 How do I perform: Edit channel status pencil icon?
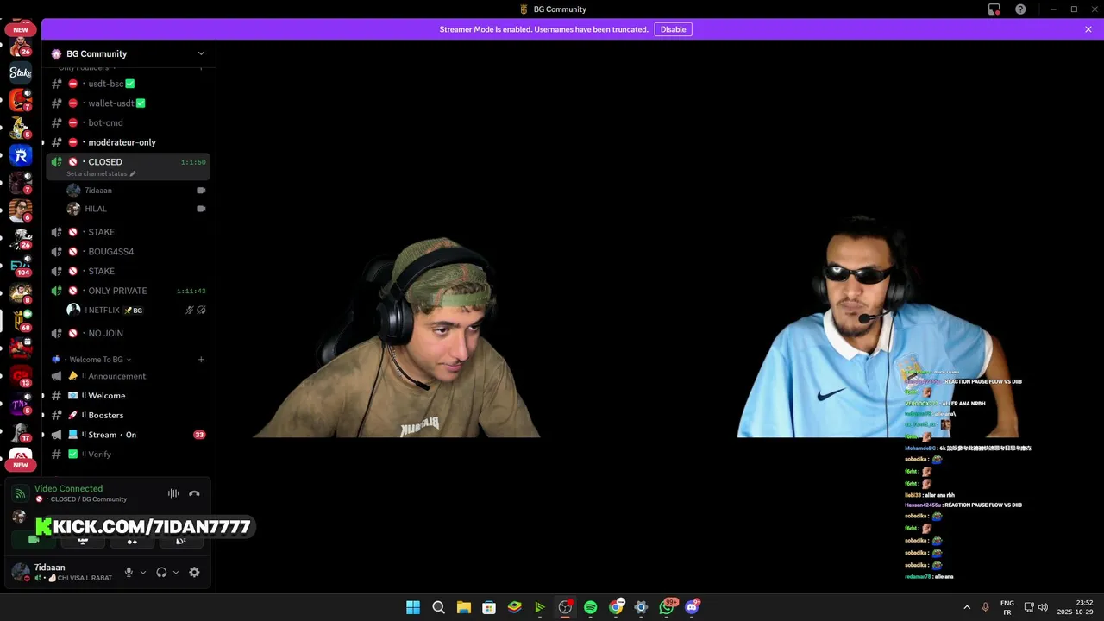coord(133,173)
